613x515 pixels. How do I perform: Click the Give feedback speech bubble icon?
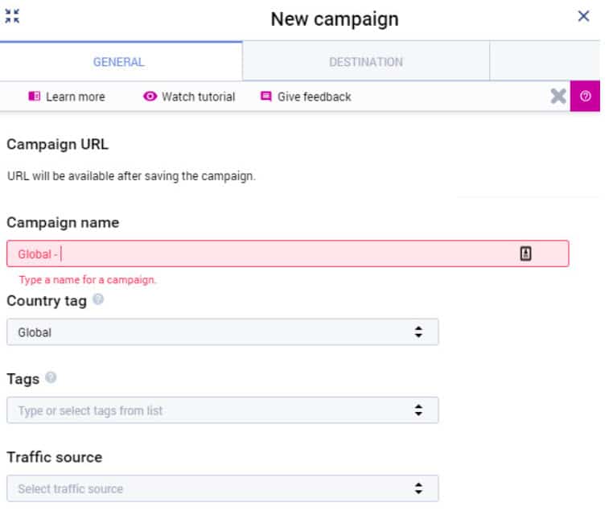coord(266,97)
